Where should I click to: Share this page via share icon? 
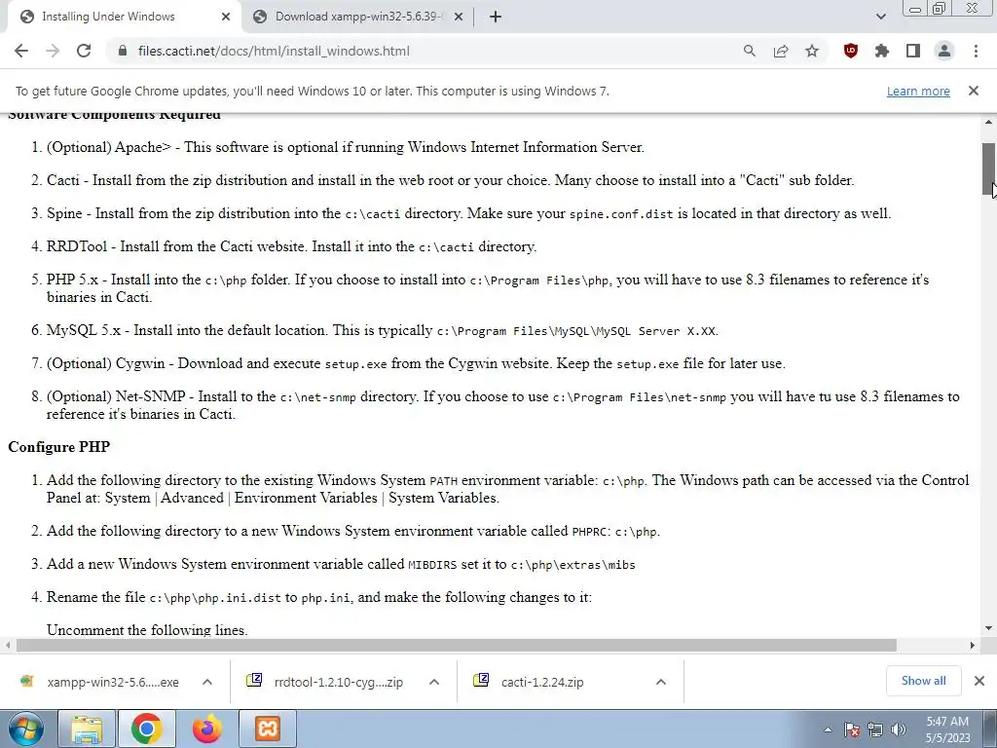click(781, 51)
